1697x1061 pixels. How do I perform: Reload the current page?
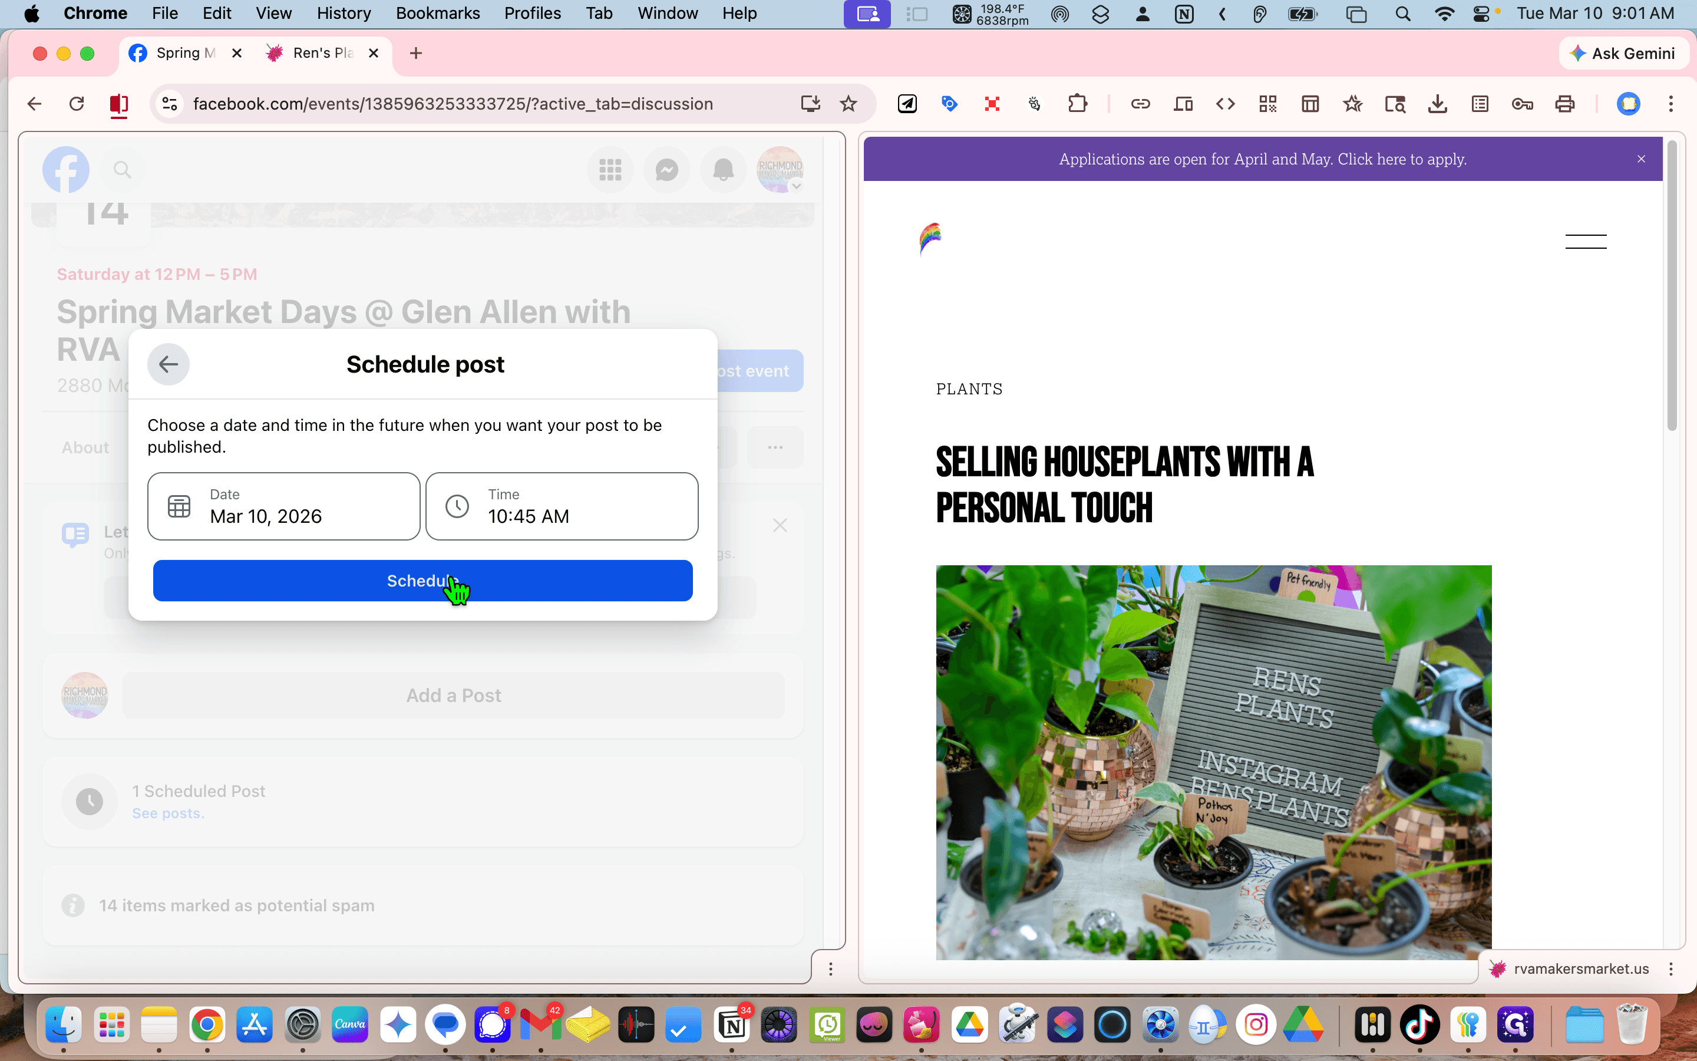[77, 104]
